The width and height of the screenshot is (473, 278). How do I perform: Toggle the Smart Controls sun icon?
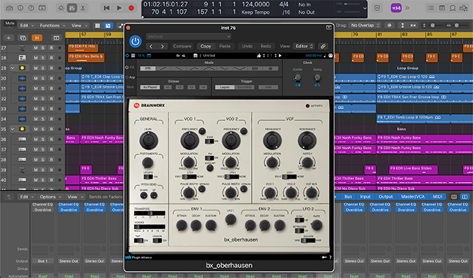[x=61, y=8]
